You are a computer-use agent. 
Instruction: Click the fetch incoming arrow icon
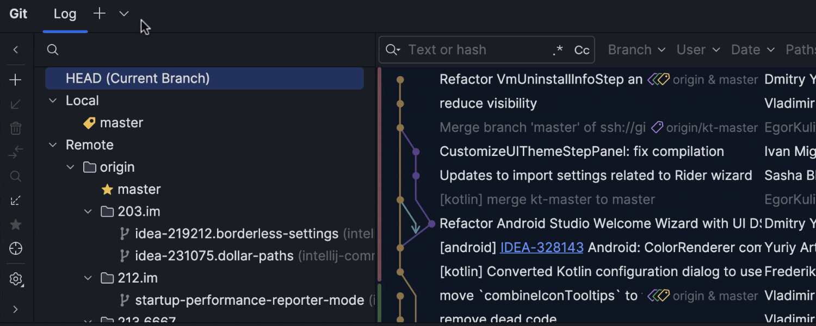16,200
